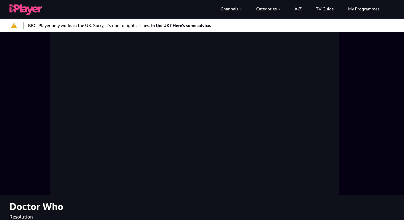This screenshot has width=404, height=220.
Task: Follow the 'In the UK? Here's some advice' link
Action: tap(181, 26)
